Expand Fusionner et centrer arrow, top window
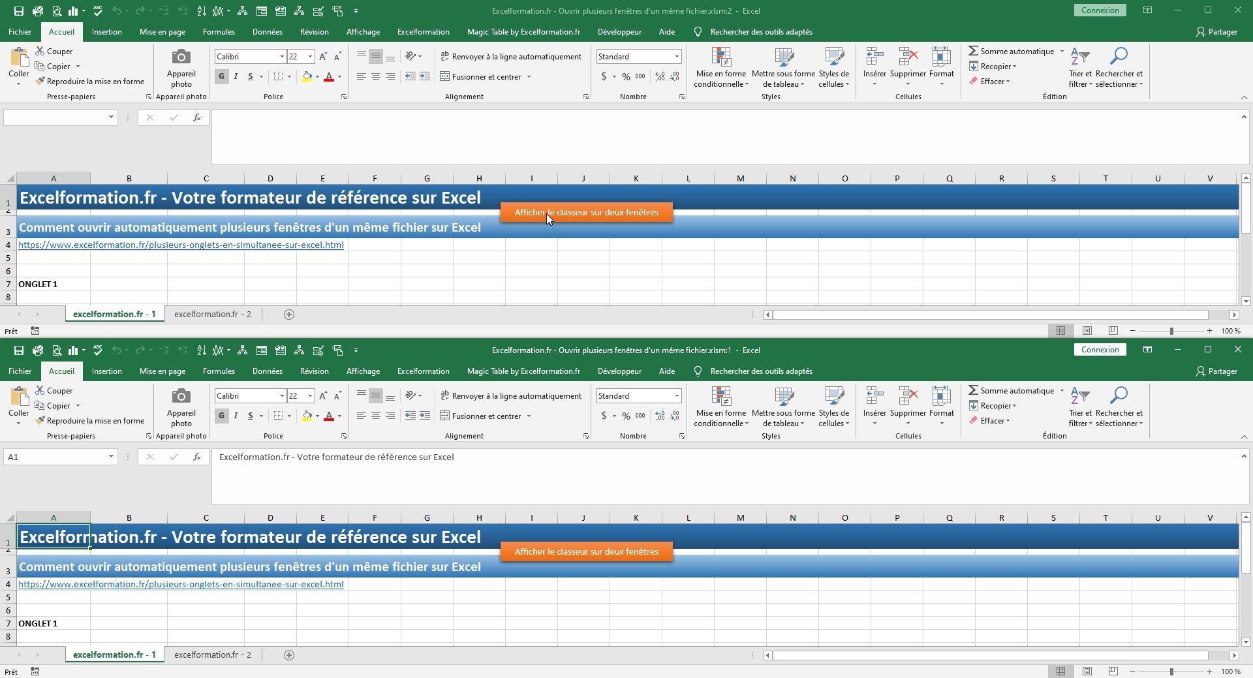This screenshot has width=1253, height=678. (529, 77)
